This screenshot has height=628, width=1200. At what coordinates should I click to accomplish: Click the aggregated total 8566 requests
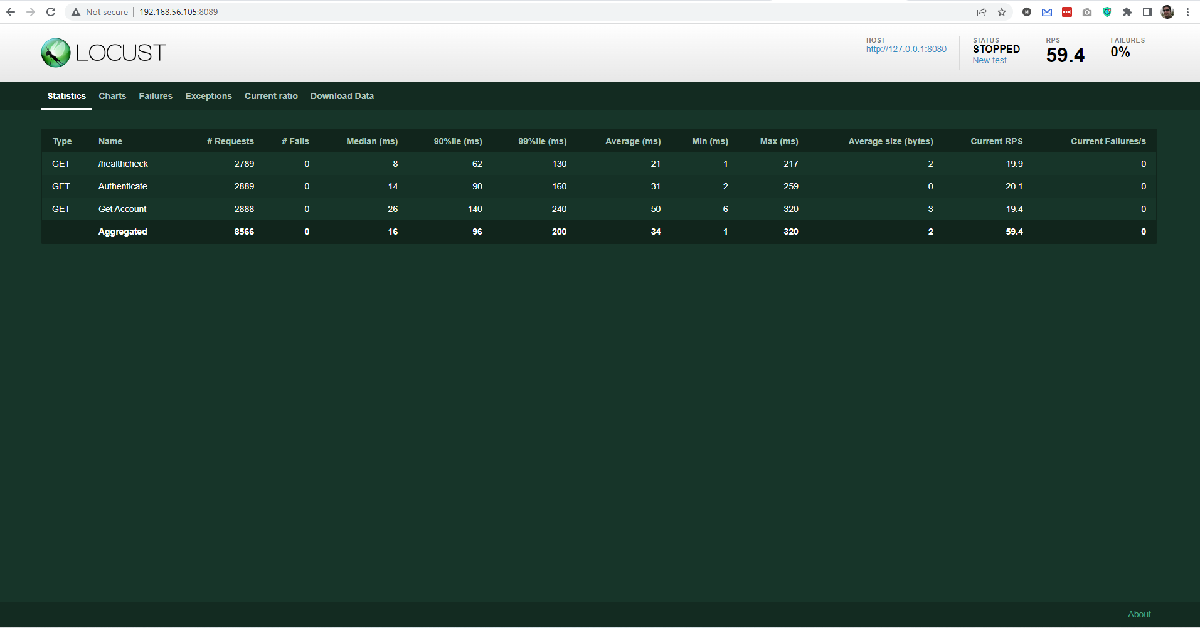pos(244,232)
